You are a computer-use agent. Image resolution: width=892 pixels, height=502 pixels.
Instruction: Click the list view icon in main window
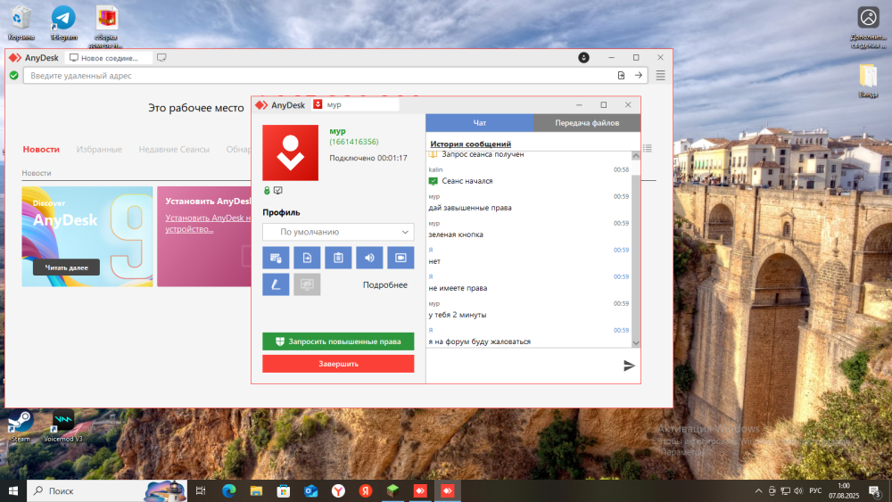pos(648,148)
